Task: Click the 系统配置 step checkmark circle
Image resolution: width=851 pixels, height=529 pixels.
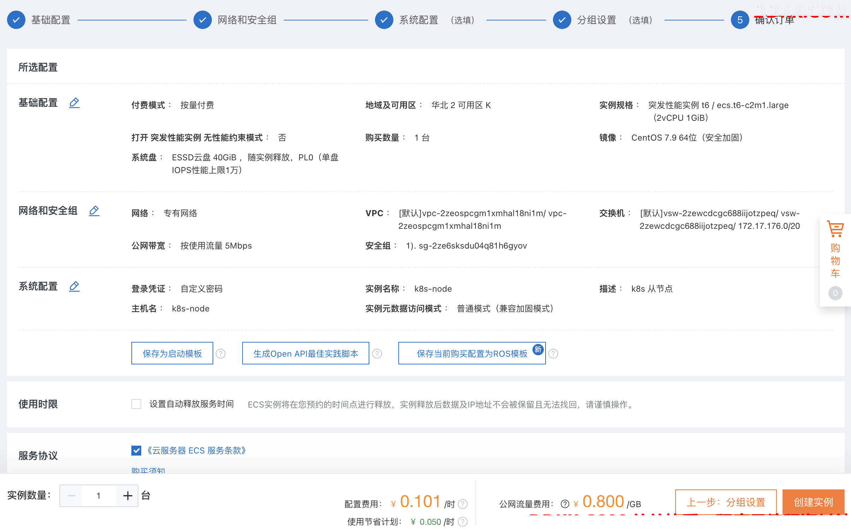Action: point(384,20)
